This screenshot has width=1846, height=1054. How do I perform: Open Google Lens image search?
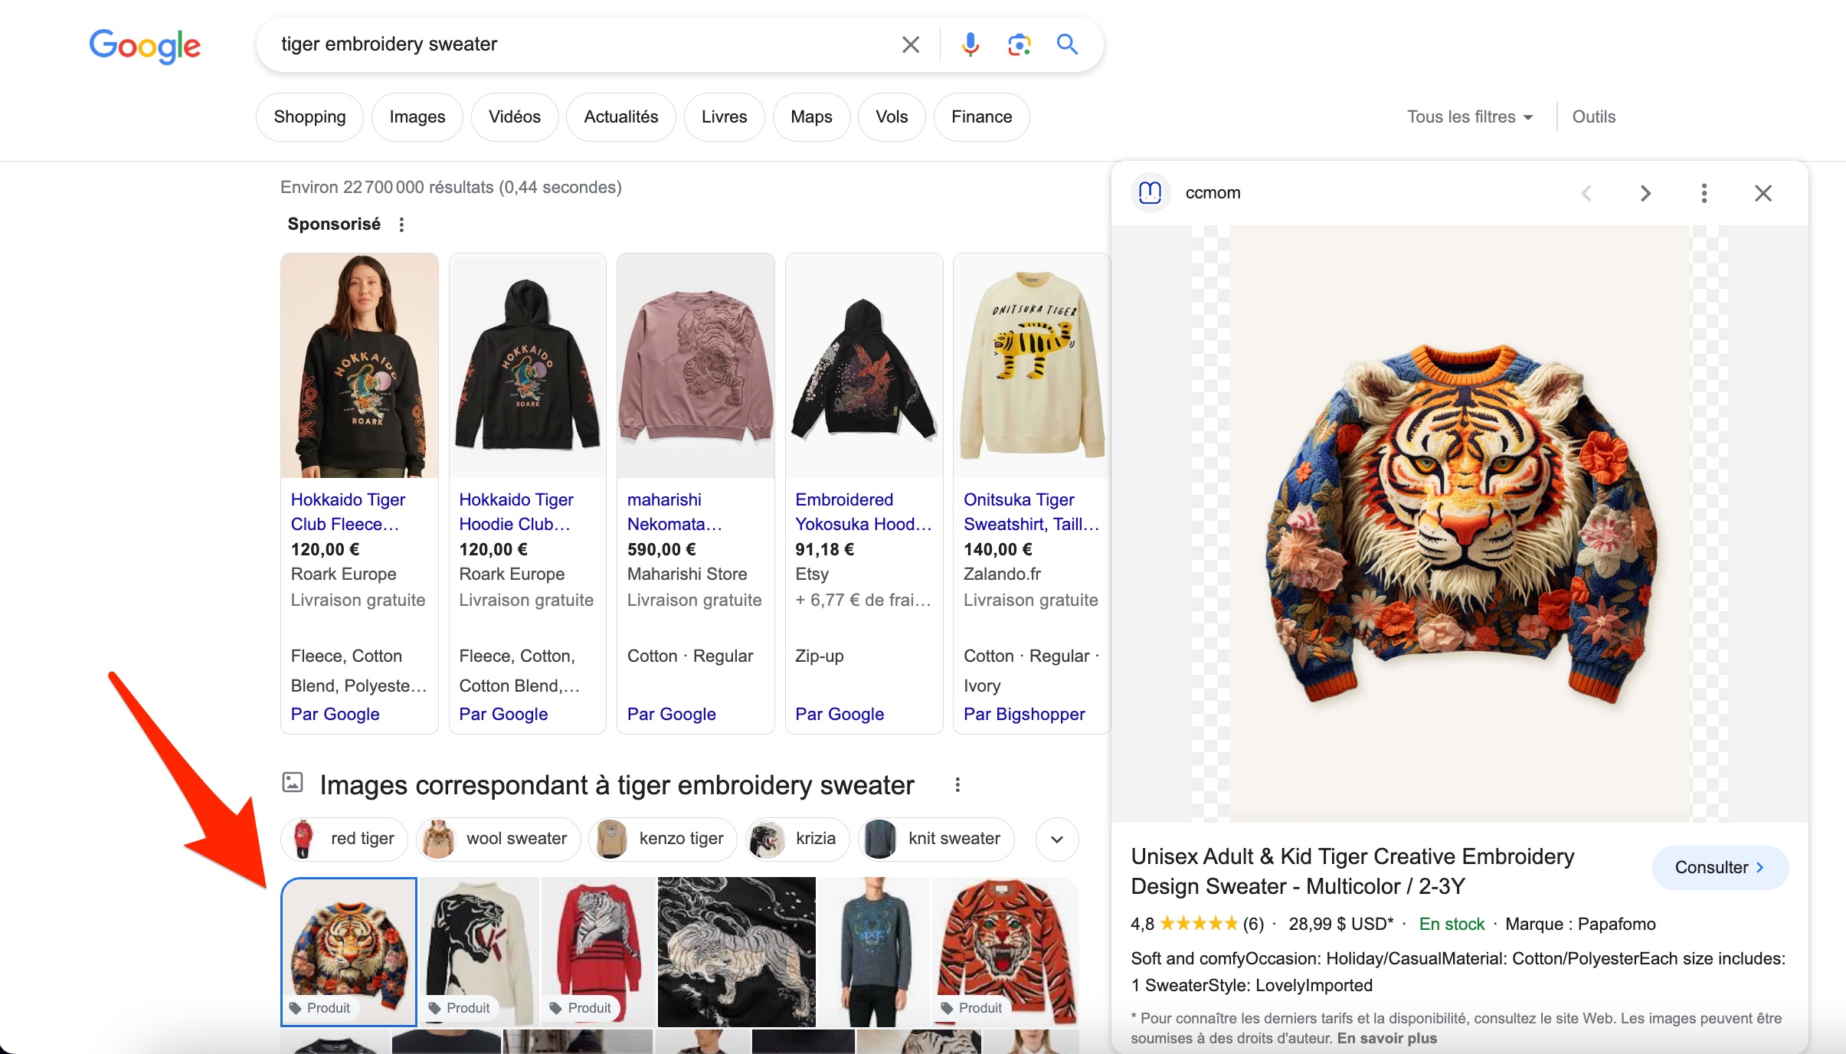[x=1019, y=44]
